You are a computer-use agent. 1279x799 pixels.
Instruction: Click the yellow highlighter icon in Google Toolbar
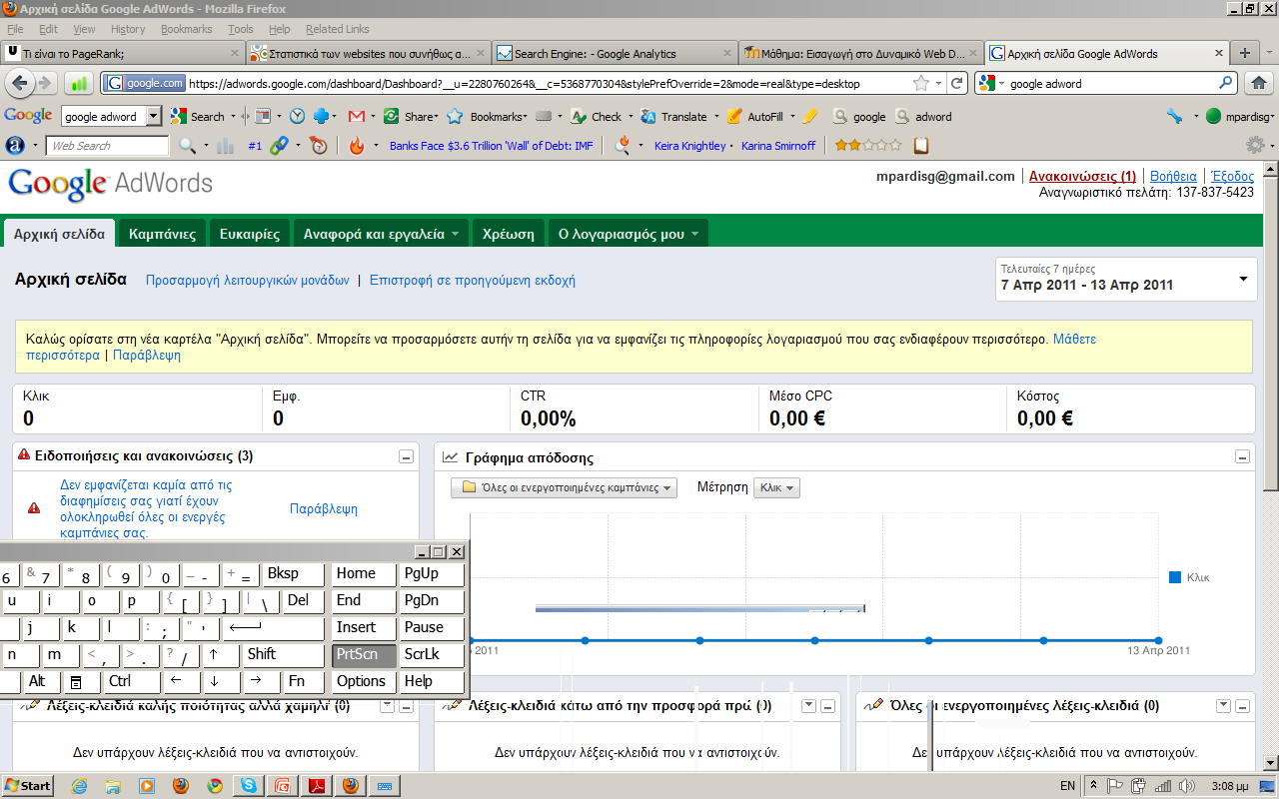tap(810, 117)
